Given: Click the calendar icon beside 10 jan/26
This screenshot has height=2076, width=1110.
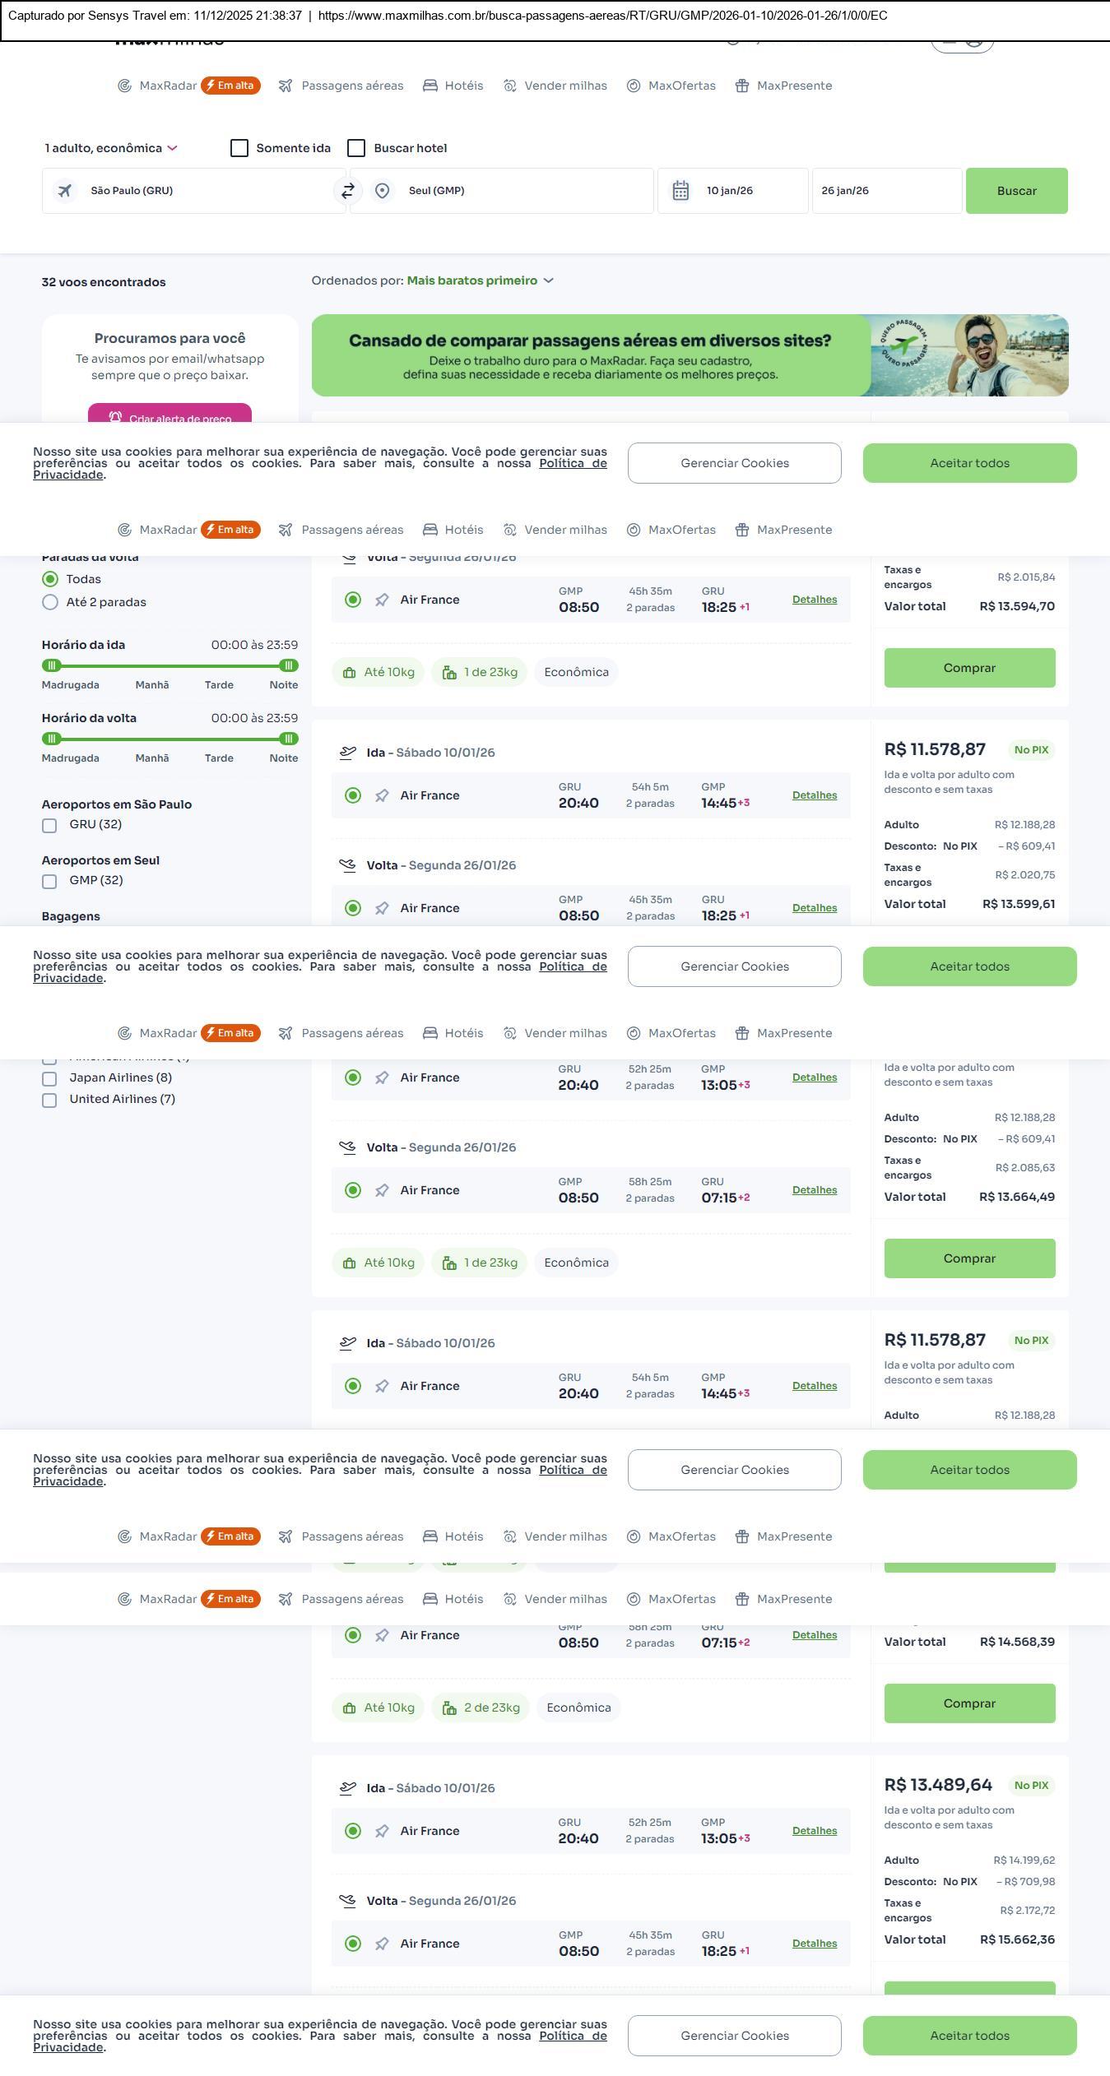Looking at the screenshot, I should coord(680,191).
